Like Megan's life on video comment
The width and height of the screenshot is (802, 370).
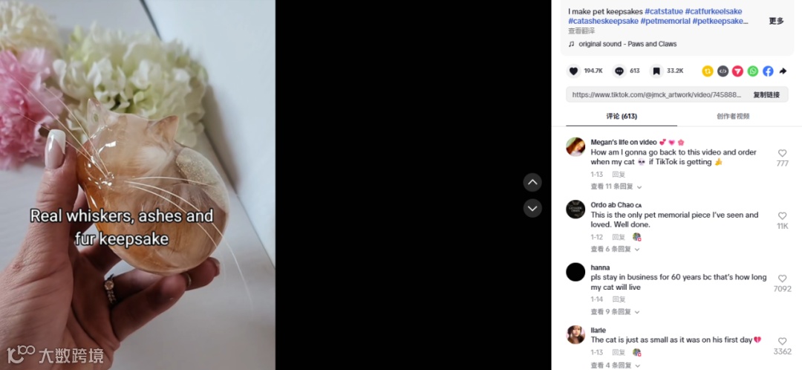point(782,153)
